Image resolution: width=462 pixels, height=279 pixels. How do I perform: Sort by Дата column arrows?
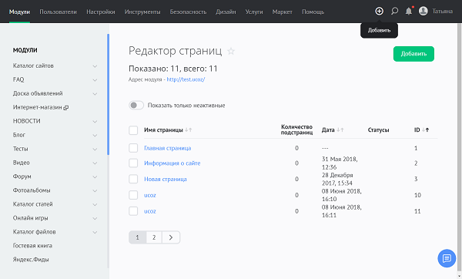pyautogui.click(x=340, y=129)
